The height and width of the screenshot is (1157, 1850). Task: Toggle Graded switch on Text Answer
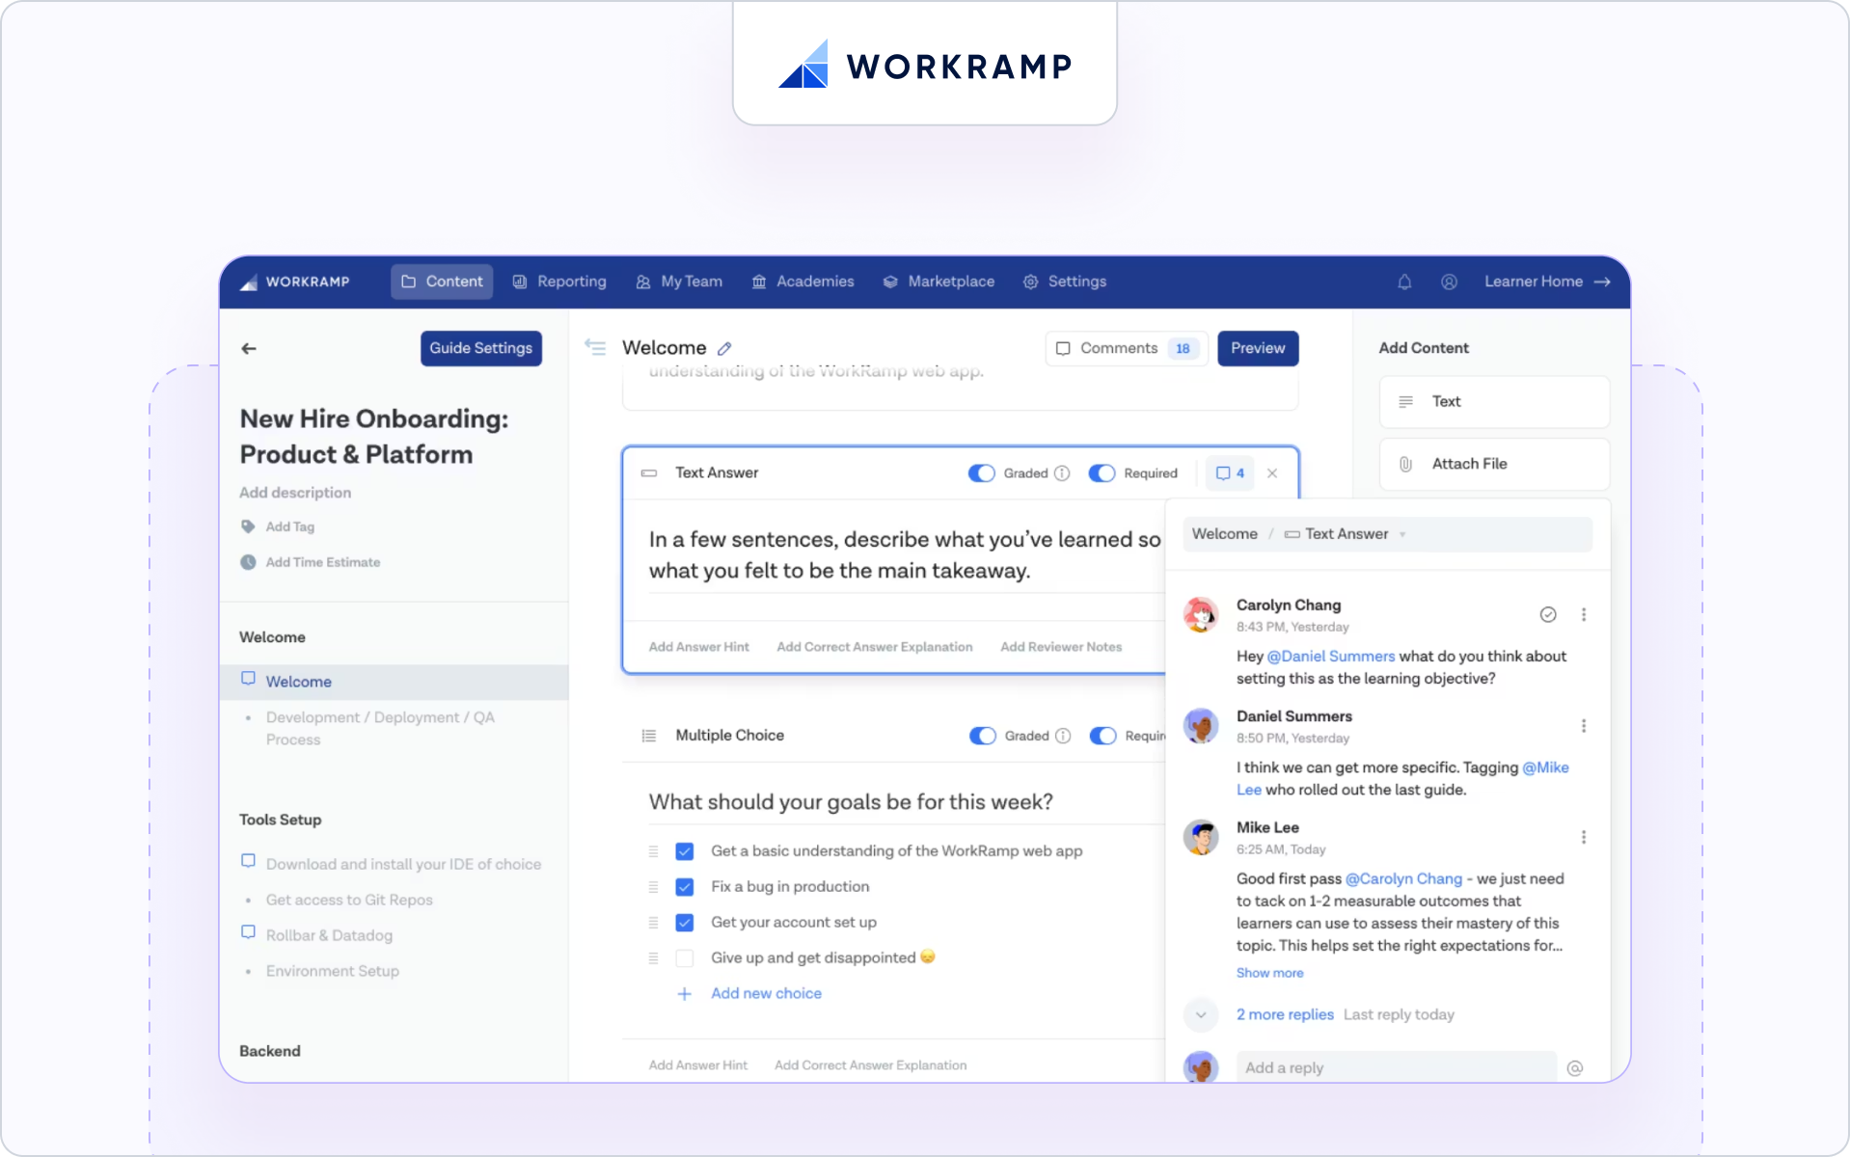click(x=981, y=473)
